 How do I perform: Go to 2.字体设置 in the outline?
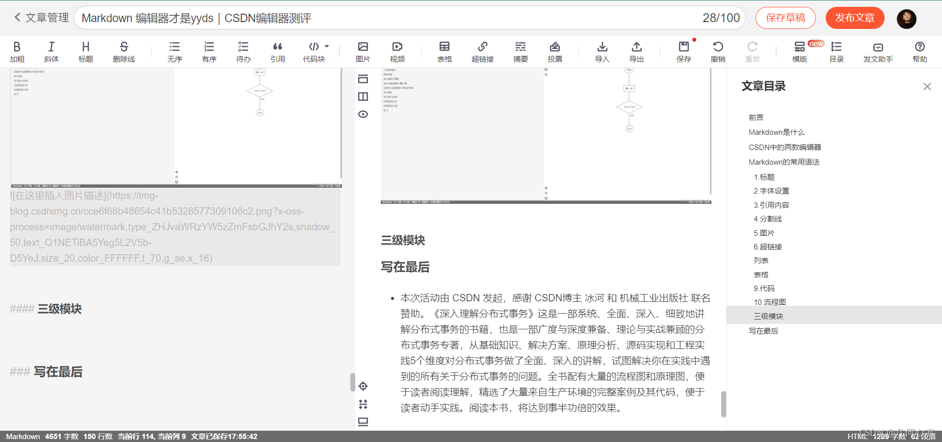pos(772,191)
